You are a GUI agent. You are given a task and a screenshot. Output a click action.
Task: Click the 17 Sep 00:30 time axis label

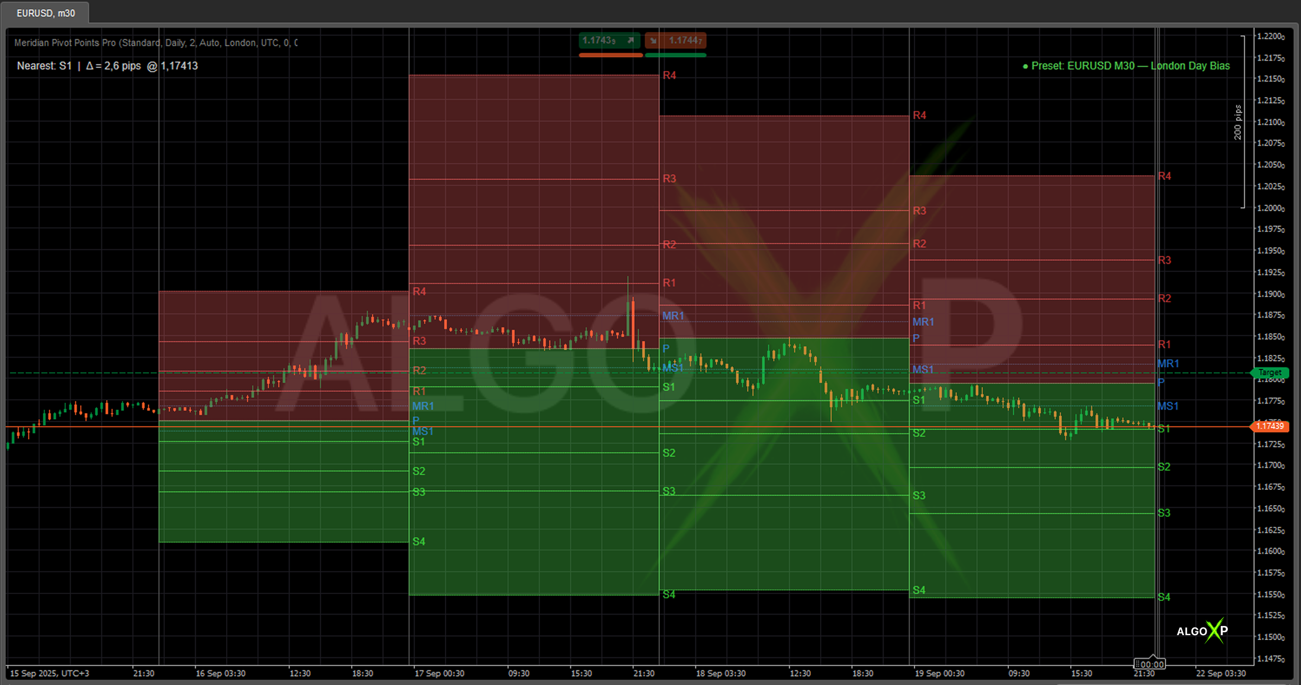point(439,674)
